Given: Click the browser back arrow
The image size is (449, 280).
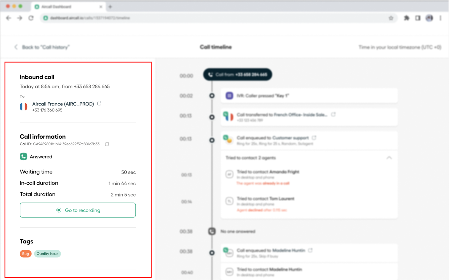Looking at the screenshot, I should point(8,18).
